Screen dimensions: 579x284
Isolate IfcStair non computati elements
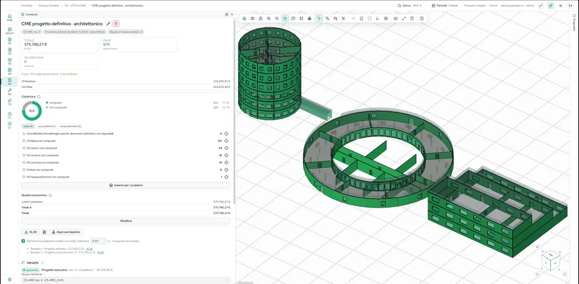coord(226,170)
